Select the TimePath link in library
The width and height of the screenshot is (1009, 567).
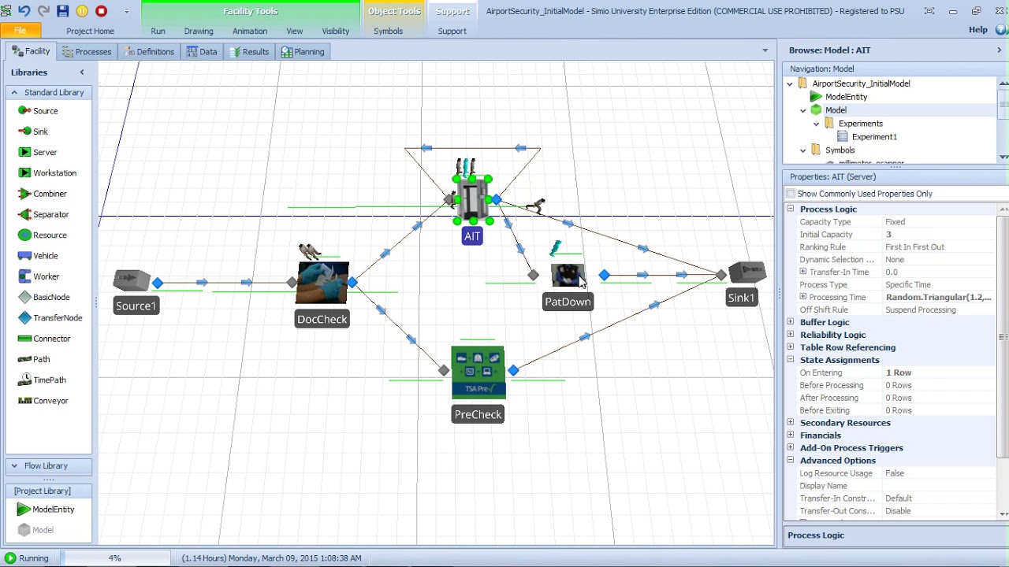click(42, 380)
